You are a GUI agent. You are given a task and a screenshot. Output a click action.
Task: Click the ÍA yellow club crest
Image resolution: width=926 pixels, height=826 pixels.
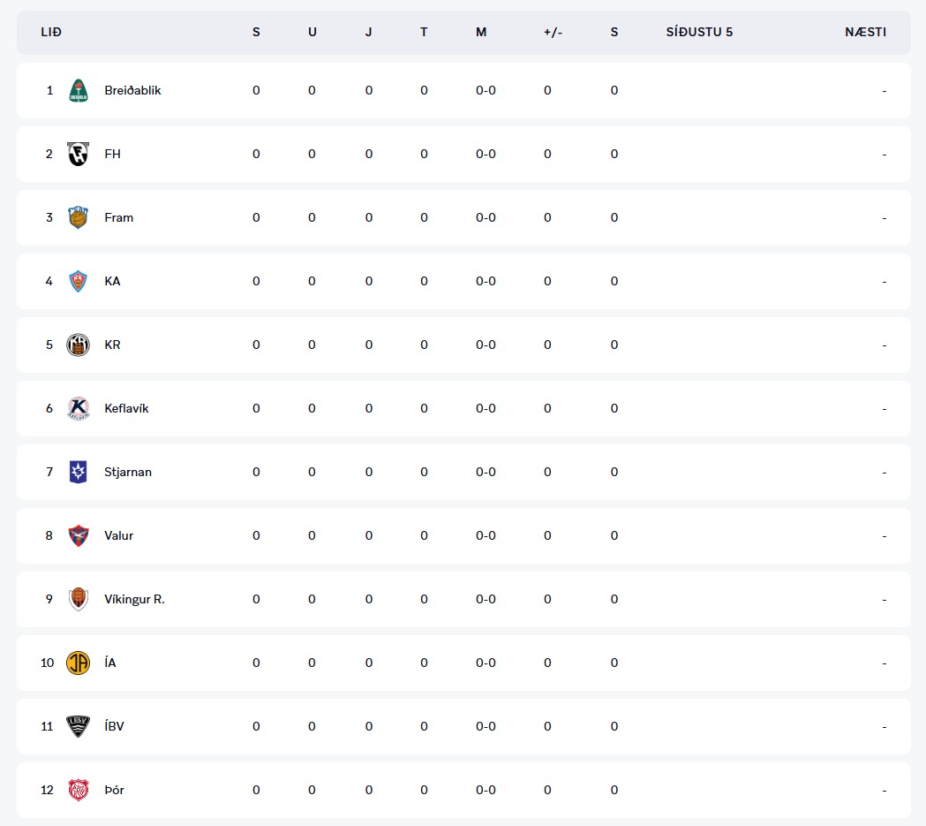[79, 663]
